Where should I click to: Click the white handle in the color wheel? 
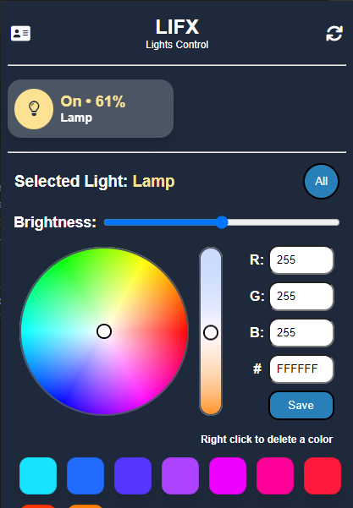104,331
